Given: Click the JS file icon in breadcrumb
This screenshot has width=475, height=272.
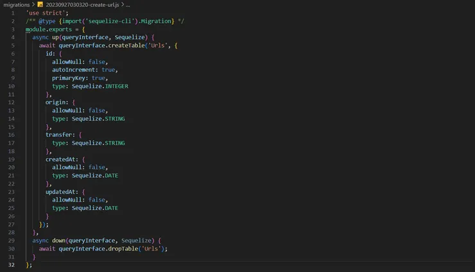Looking at the screenshot, I should tap(40, 4).
